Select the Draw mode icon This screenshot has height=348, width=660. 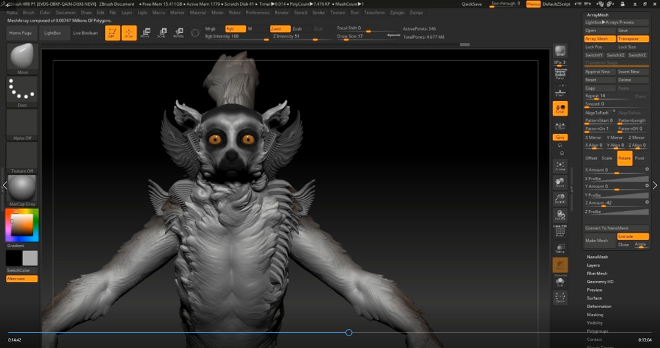point(129,33)
